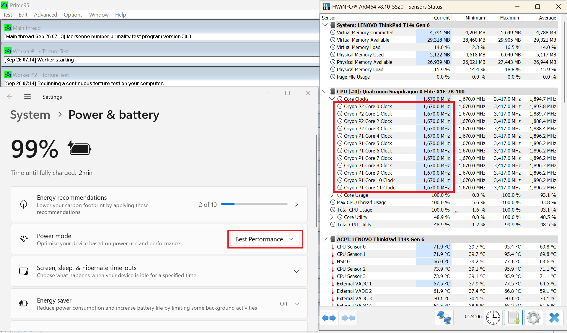This screenshot has height=333, width=567.
Task: Click the Virtual Memory Committed clock icon
Action: tap(333, 33)
